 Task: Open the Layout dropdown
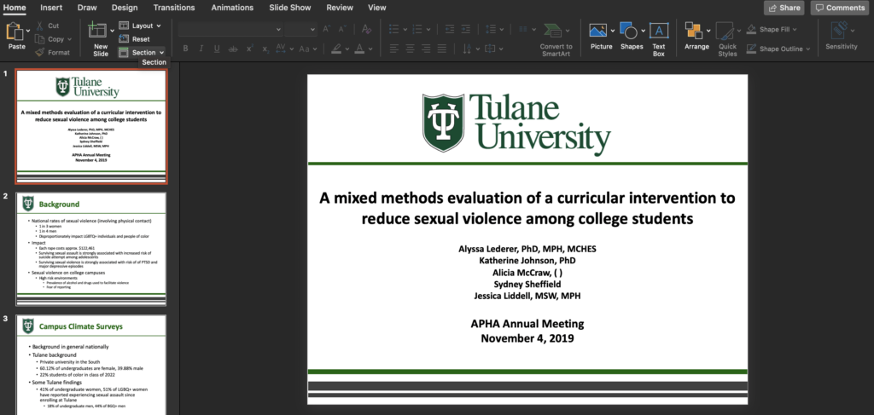tap(140, 26)
